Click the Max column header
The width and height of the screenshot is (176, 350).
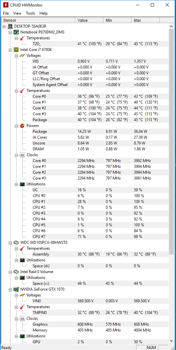146,20
